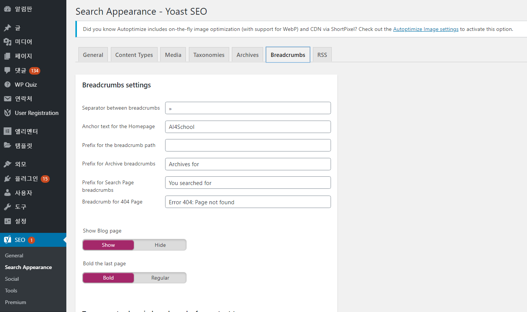Click the Posts pushpin icon
527x312 pixels.
(x=8, y=28)
